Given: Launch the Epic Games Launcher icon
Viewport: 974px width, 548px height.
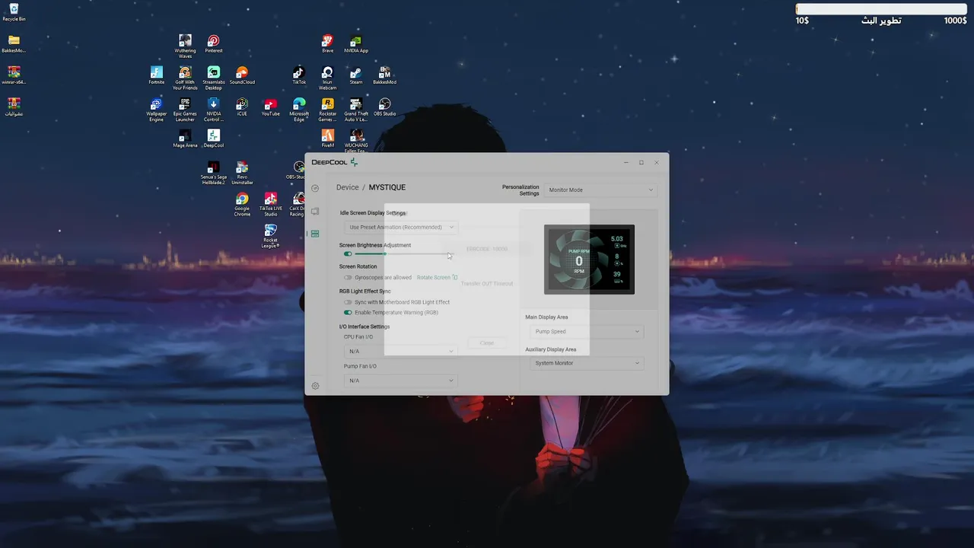Looking at the screenshot, I should (x=185, y=110).
